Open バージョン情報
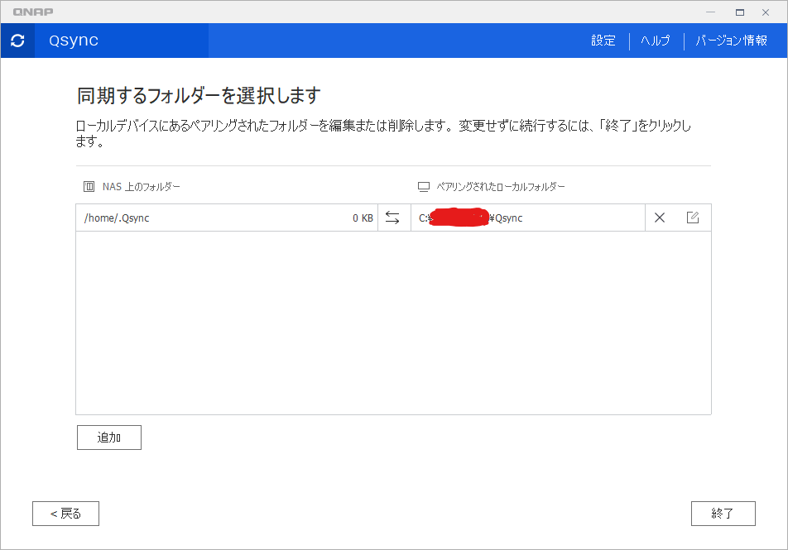 click(731, 41)
